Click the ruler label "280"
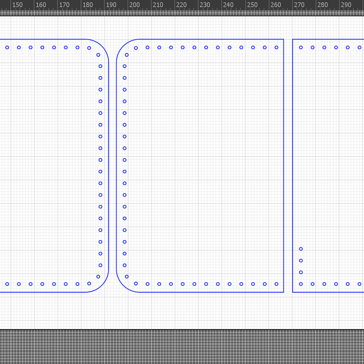This screenshot has height=364, width=364. tap(323, 5)
